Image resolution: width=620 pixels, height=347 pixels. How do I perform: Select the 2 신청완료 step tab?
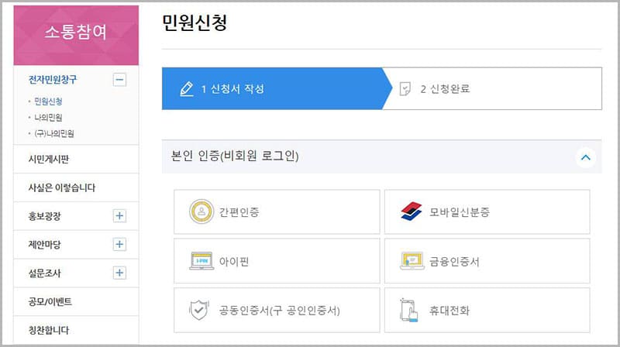coord(445,89)
